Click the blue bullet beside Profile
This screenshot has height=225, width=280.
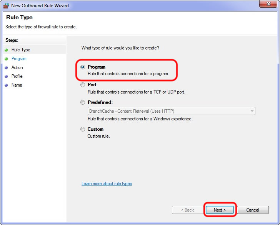pyautogui.click(x=7, y=76)
